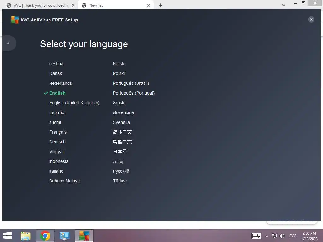Pick English (United Kingdom)
The width and height of the screenshot is (323, 242).
click(74, 103)
